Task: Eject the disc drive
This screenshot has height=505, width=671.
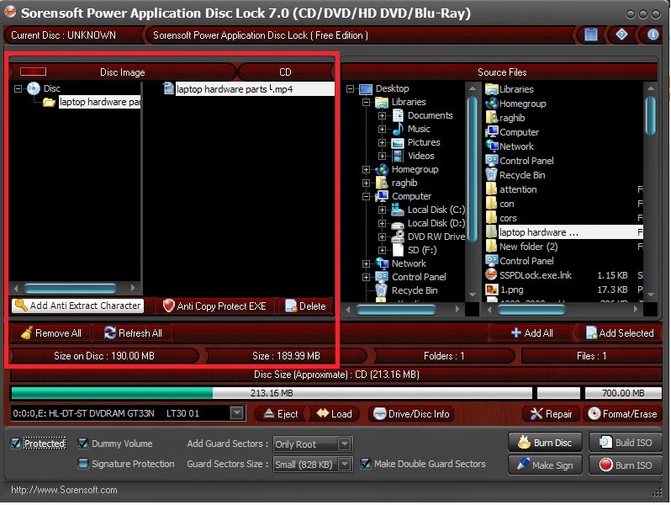Action: tap(280, 414)
